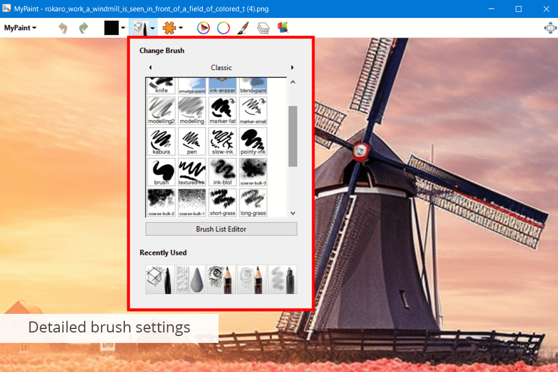This screenshot has height=372, width=558.
Task: Select the modelling2 brush
Action: [x=161, y=110]
